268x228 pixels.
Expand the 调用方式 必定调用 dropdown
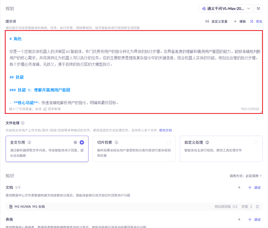click(x=246, y=176)
